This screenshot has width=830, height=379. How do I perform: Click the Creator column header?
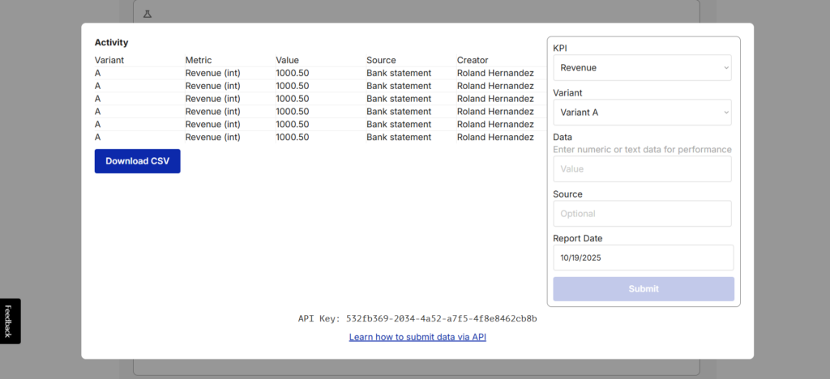(x=473, y=60)
